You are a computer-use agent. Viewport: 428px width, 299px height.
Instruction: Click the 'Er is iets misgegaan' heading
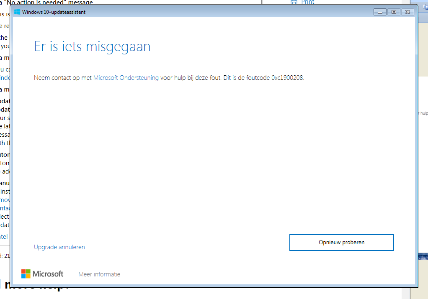(x=92, y=46)
